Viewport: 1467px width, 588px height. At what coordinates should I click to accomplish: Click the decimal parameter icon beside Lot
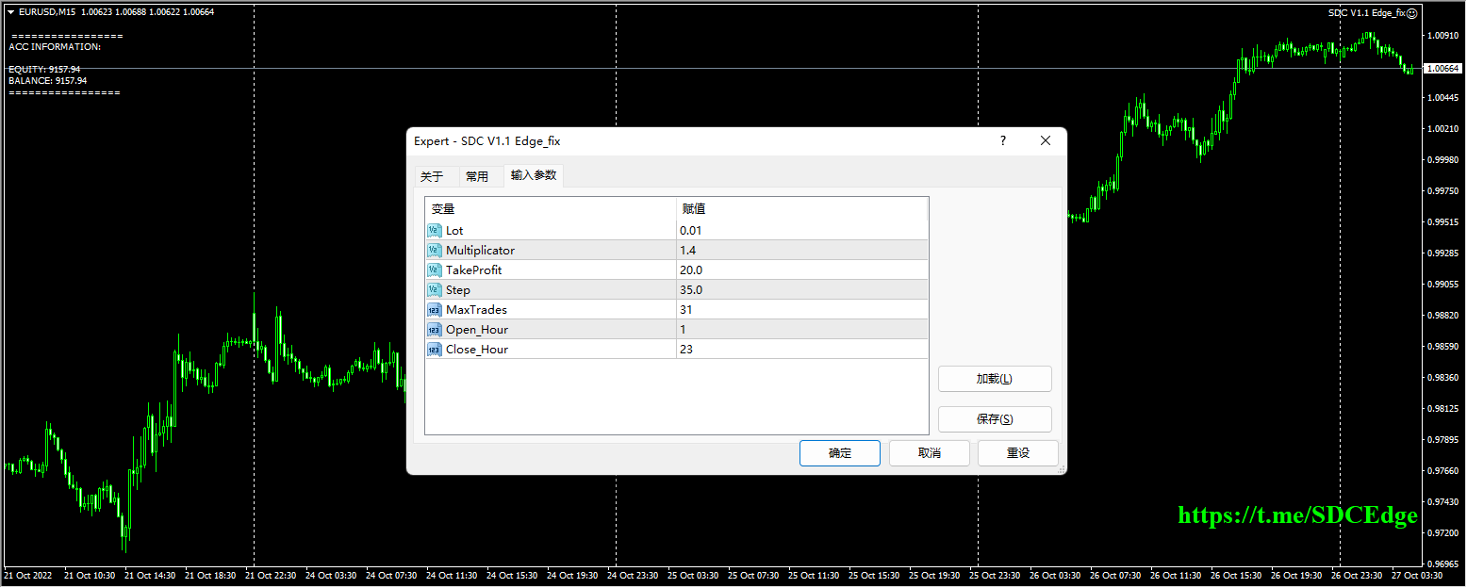434,230
